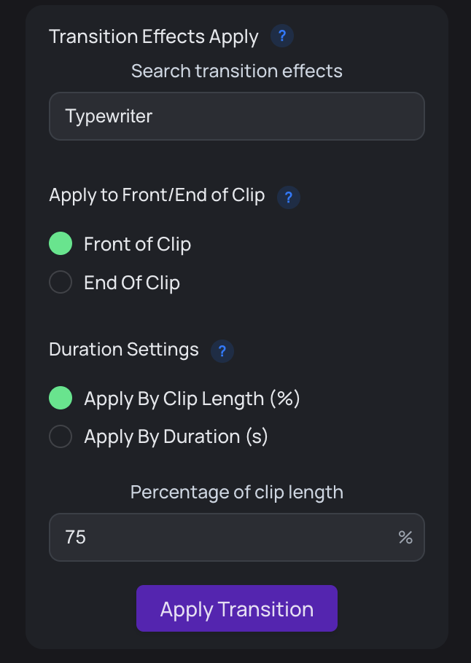
Task: Click the Apply to Front/End of Clip heading
Action: tap(155, 195)
